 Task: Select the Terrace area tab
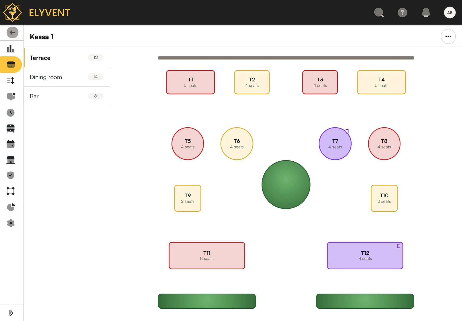(x=67, y=58)
